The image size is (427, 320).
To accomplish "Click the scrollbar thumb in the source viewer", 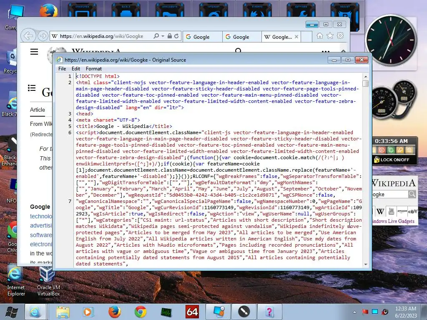I will [365, 83].
